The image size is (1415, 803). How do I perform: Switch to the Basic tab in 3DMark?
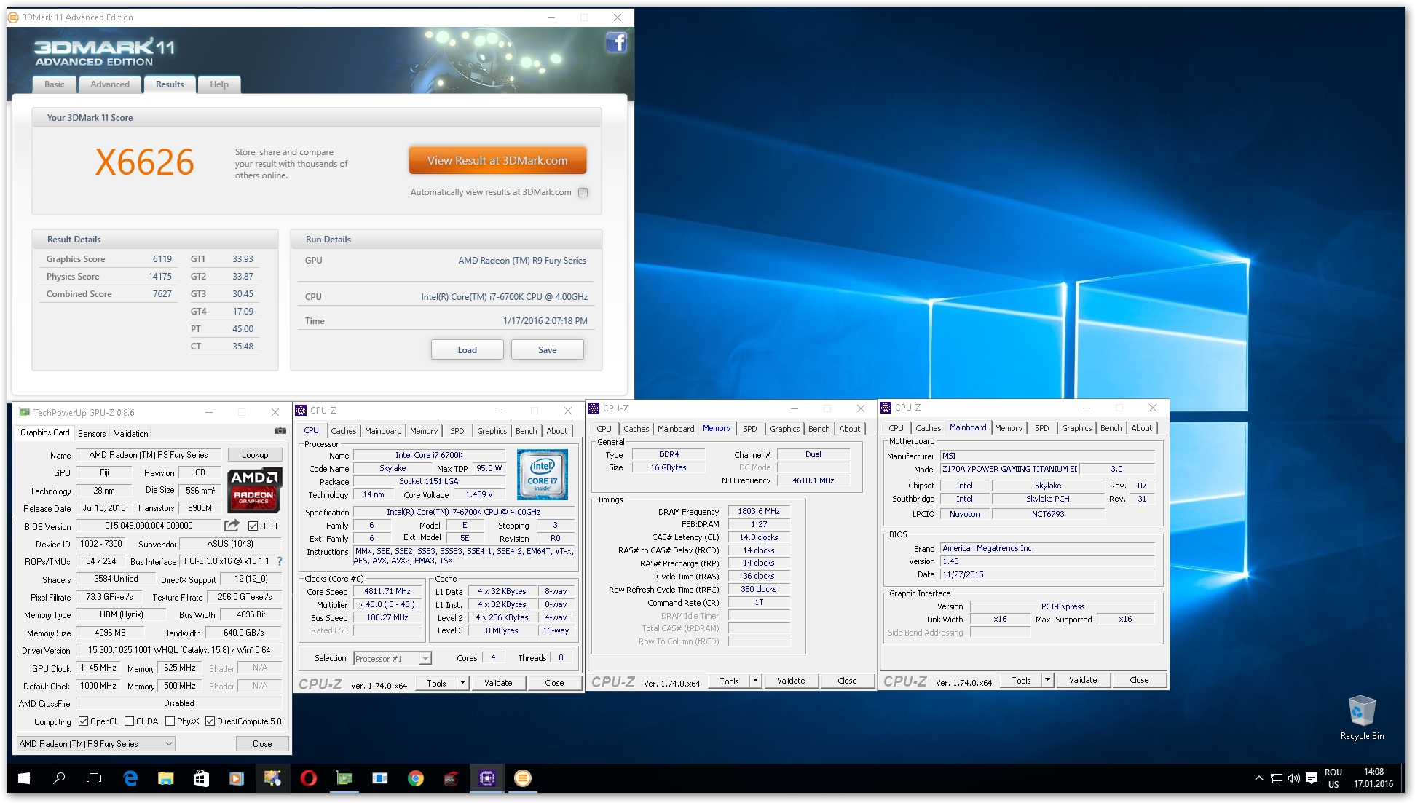pyautogui.click(x=54, y=84)
